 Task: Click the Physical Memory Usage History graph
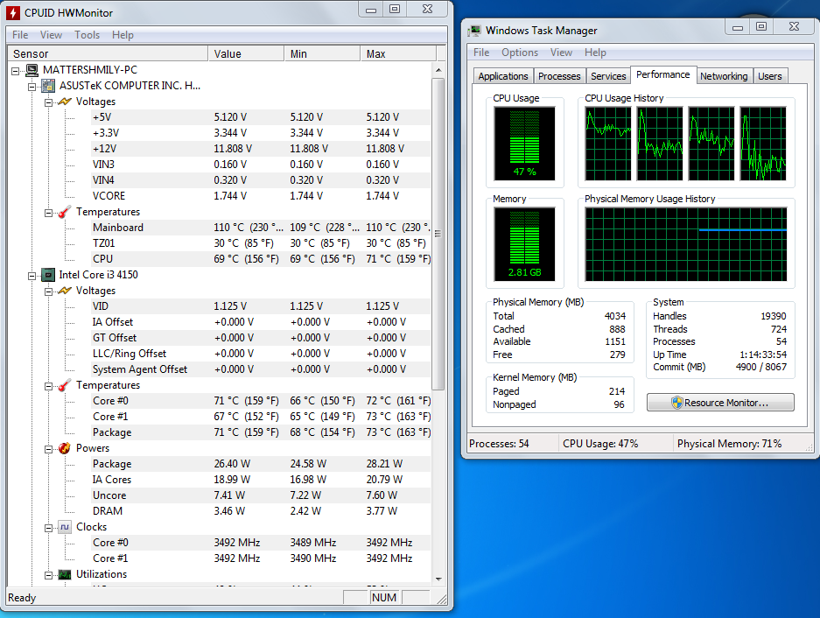(x=685, y=244)
